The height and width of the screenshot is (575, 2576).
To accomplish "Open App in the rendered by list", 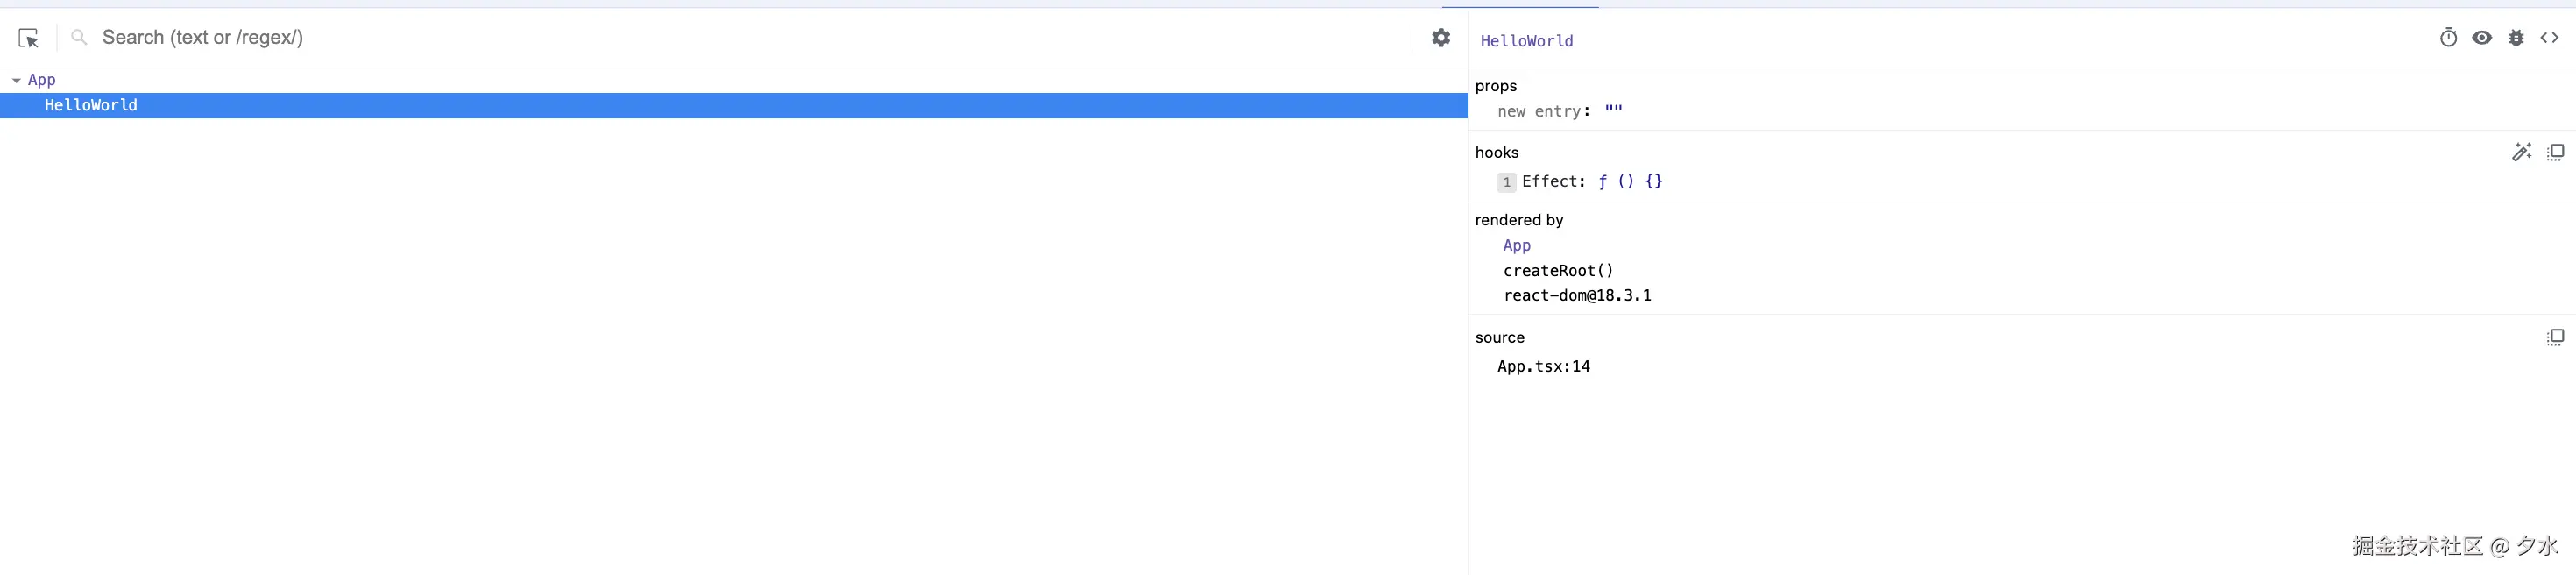I will pos(1516,245).
